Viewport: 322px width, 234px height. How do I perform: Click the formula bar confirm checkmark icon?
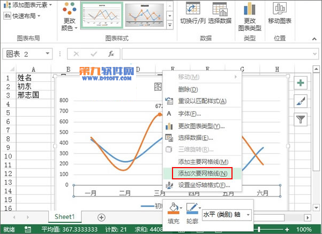point(94,54)
